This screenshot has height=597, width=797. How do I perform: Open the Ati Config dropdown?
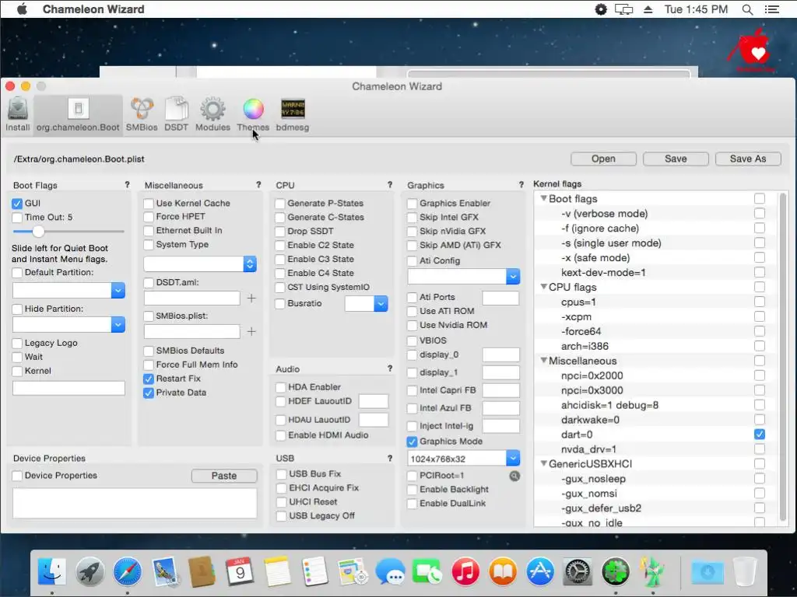pyautogui.click(x=513, y=276)
